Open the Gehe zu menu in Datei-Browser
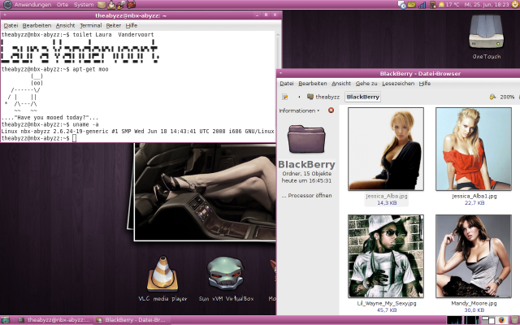Image resolution: width=520 pixels, height=325 pixels. point(366,84)
